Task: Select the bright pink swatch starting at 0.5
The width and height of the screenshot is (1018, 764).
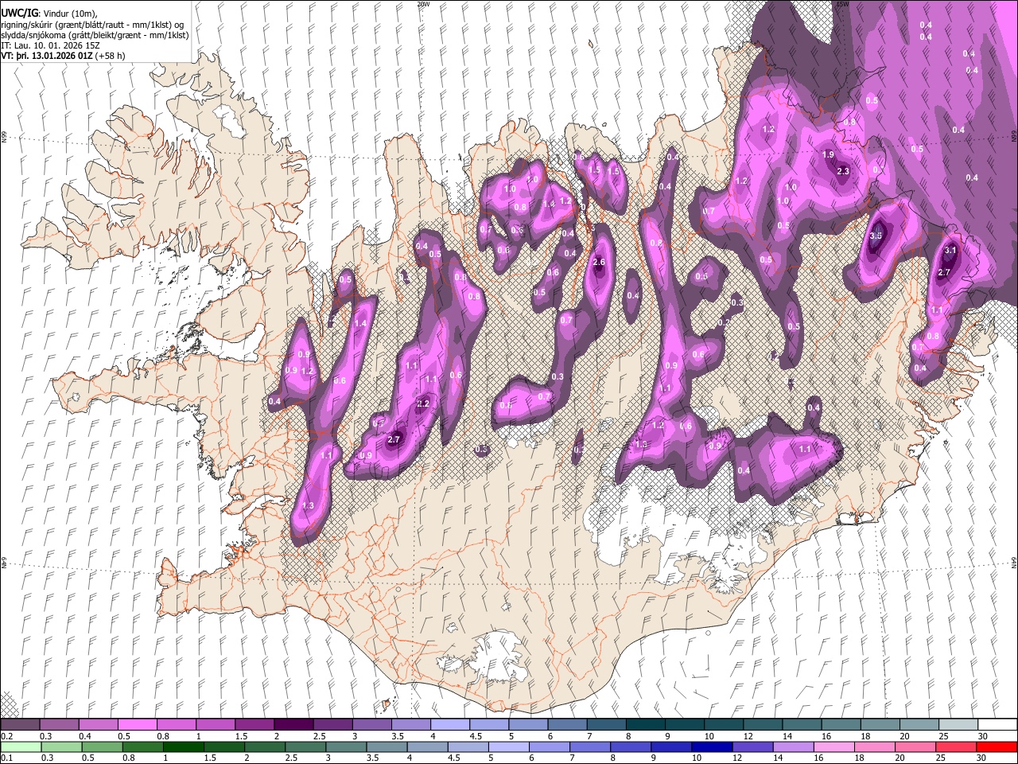Action: [138, 725]
